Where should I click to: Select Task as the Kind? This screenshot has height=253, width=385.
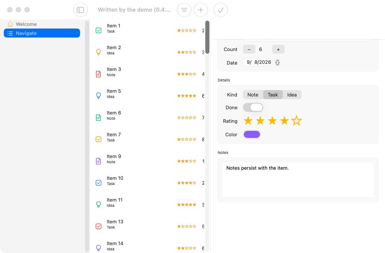click(273, 95)
